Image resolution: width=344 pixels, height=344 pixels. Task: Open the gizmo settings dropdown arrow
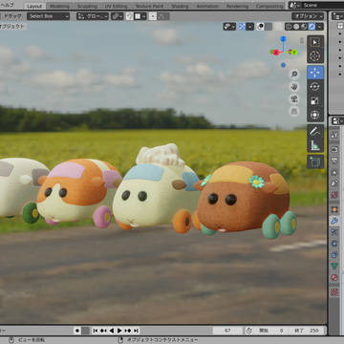pyautogui.click(x=250, y=27)
